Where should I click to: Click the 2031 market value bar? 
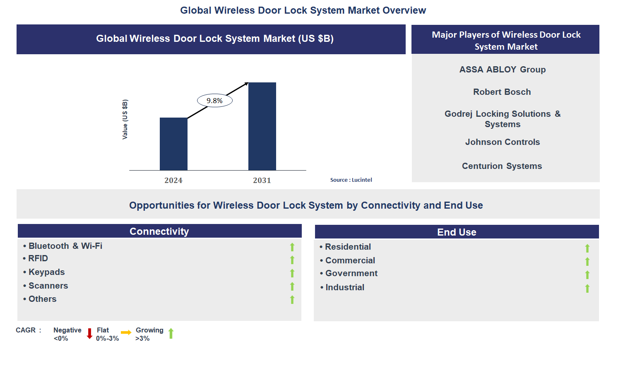[262, 126]
